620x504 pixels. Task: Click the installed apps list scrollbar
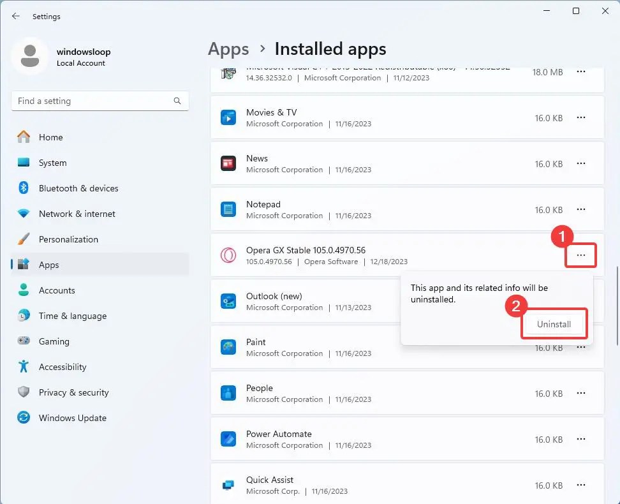617,305
